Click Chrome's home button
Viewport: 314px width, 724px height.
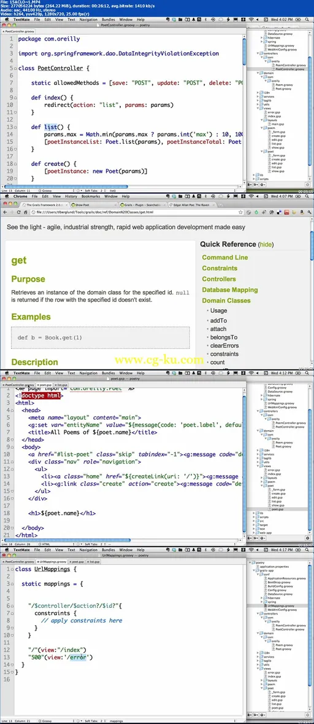[x=26, y=211]
